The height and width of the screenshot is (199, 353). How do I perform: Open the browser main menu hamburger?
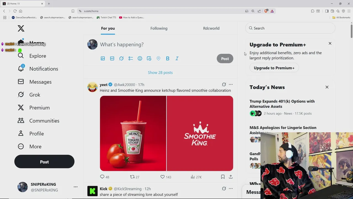(349, 11)
